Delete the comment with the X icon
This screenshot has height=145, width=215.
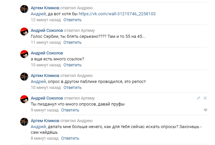205,98
